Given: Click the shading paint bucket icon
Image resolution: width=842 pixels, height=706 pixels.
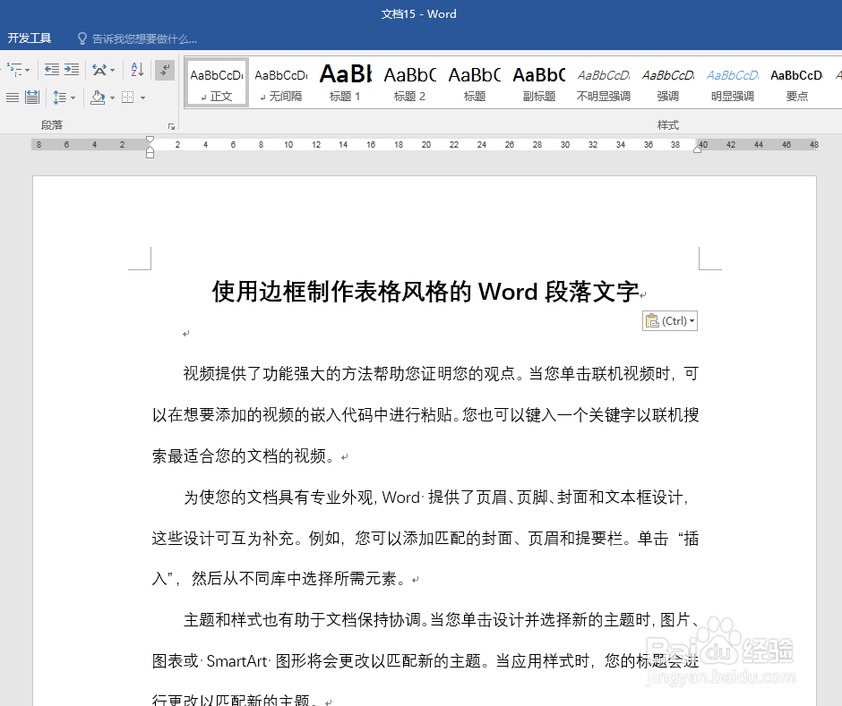Looking at the screenshot, I should tap(98, 98).
